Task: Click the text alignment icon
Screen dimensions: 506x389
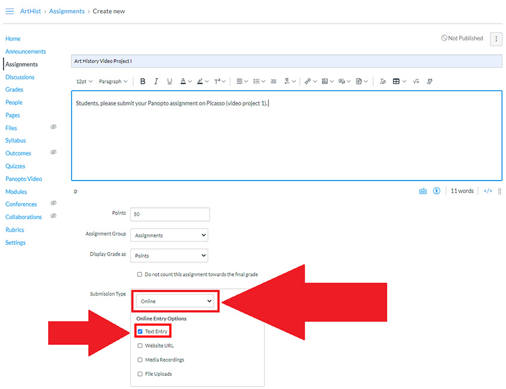Action: pyautogui.click(x=239, y=82)
